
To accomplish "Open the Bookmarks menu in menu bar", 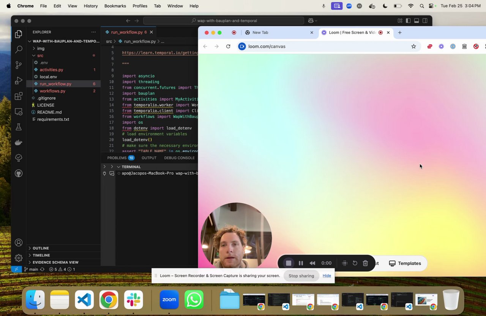I will 114,6.
